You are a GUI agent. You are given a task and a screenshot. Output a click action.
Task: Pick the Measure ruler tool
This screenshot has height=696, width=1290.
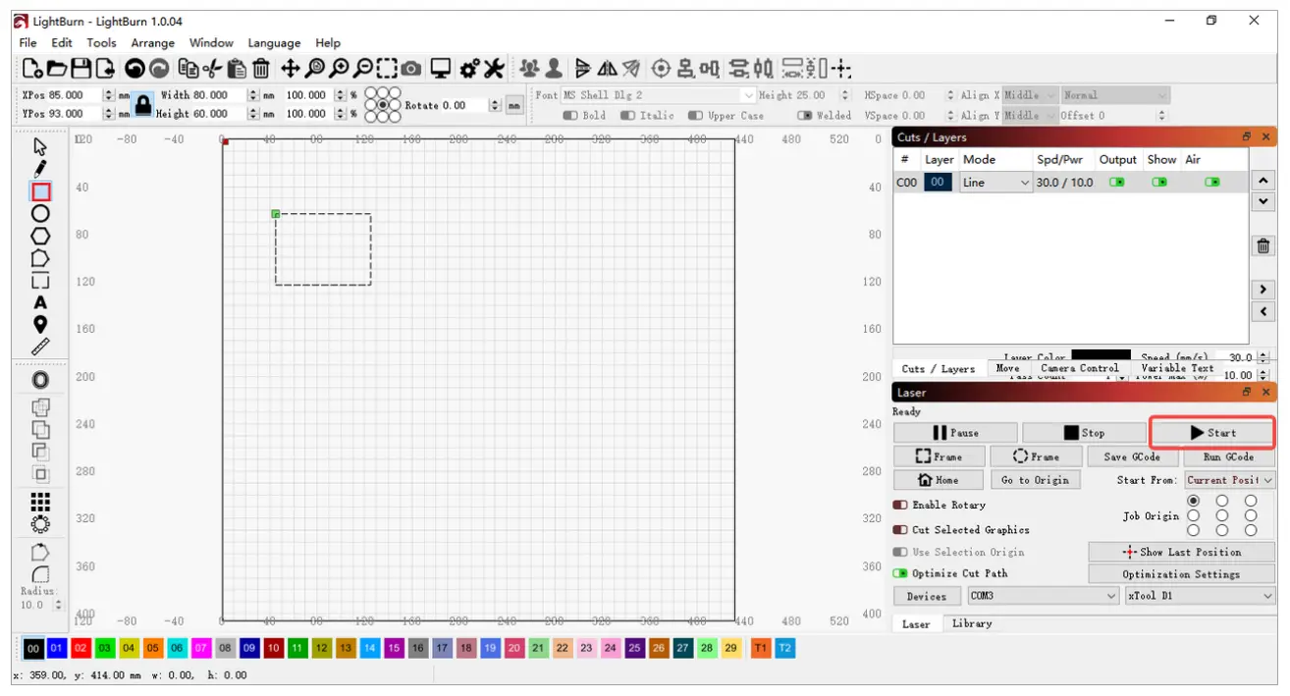pyautogui.click(x=40, y=347)
